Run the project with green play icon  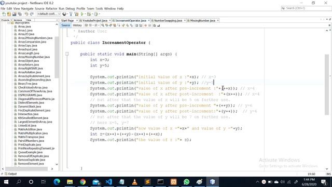[82, 14]
